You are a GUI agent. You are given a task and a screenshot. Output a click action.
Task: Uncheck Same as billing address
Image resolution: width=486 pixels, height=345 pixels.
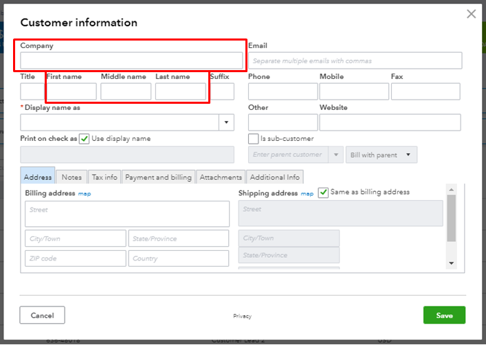[x=324, y=192]
